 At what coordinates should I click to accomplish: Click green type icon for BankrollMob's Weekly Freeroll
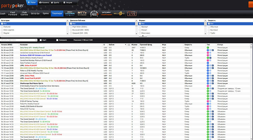[208, 58]
